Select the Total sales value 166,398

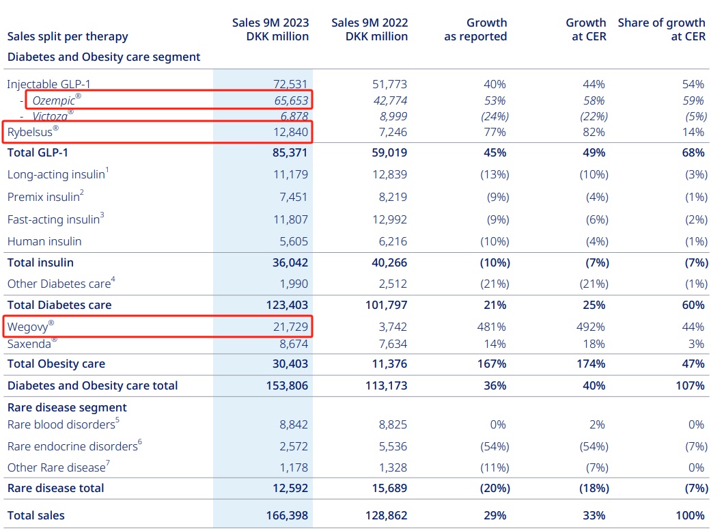tap(286, 515)
